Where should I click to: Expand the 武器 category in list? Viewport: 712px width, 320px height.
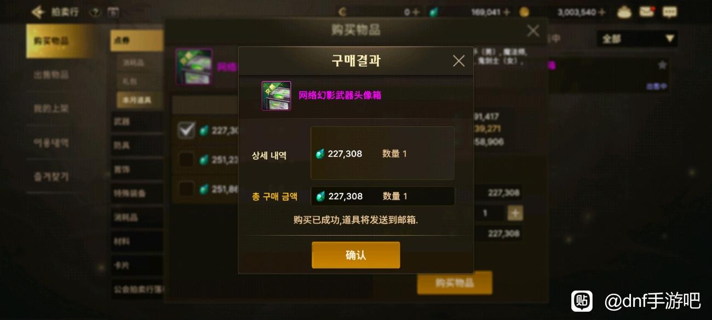[137, 121]
